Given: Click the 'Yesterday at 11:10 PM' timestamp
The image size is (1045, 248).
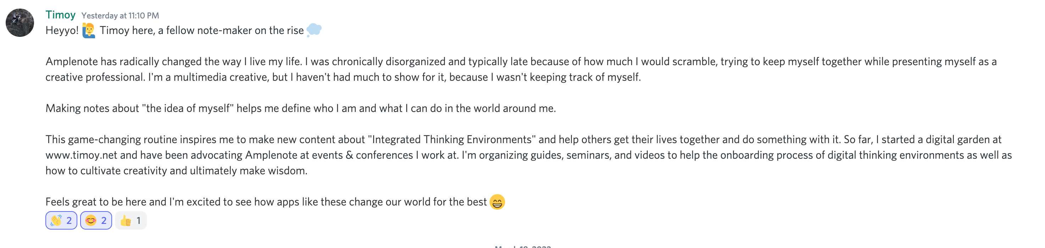Looking at the screenshot, I should 120,15.
